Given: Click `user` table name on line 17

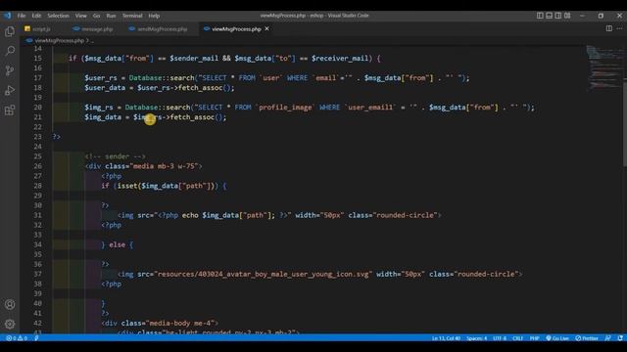Looking at the screenshot, I should coord(270,78).
